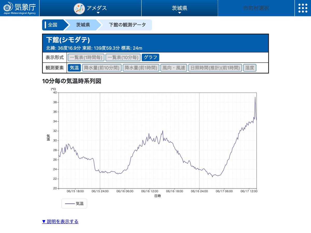Display 風向・風速 data
The height and width of the screenshot is (233, 311).
pos(174,68)
